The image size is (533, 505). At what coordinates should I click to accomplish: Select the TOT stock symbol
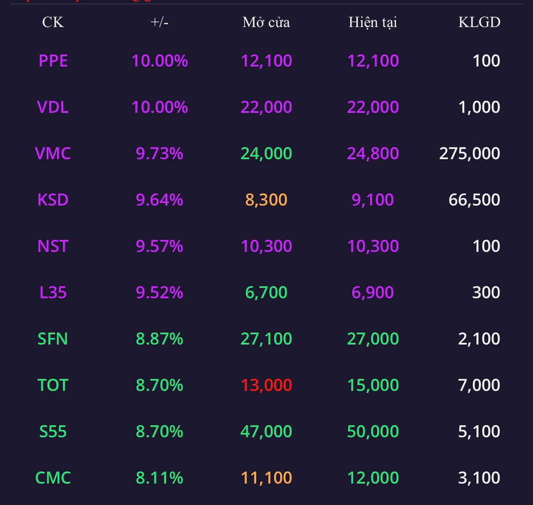point(53,385)
